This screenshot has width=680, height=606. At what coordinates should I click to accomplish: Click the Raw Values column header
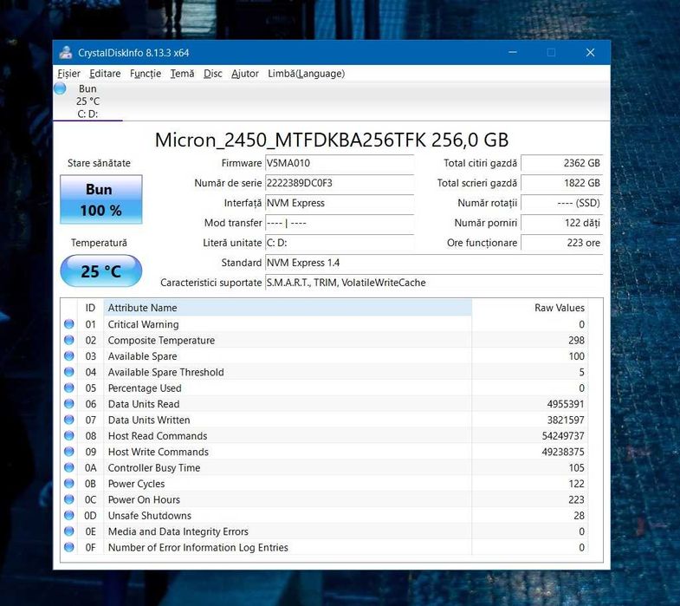529,308
